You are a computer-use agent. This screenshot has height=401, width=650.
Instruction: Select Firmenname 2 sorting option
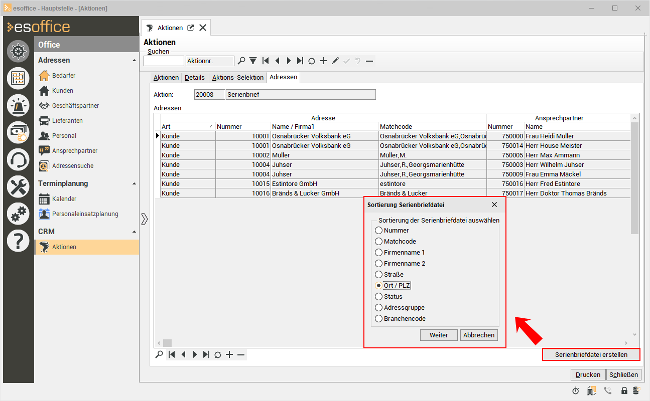[x=400, y=264]
